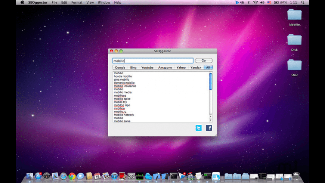This screenshot has height=183, width=325.
Task: Open Bluetooth status menu
Action: click(249, 3)
